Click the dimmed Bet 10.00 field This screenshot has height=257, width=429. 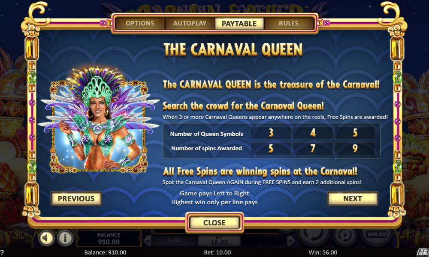(219, 241)
